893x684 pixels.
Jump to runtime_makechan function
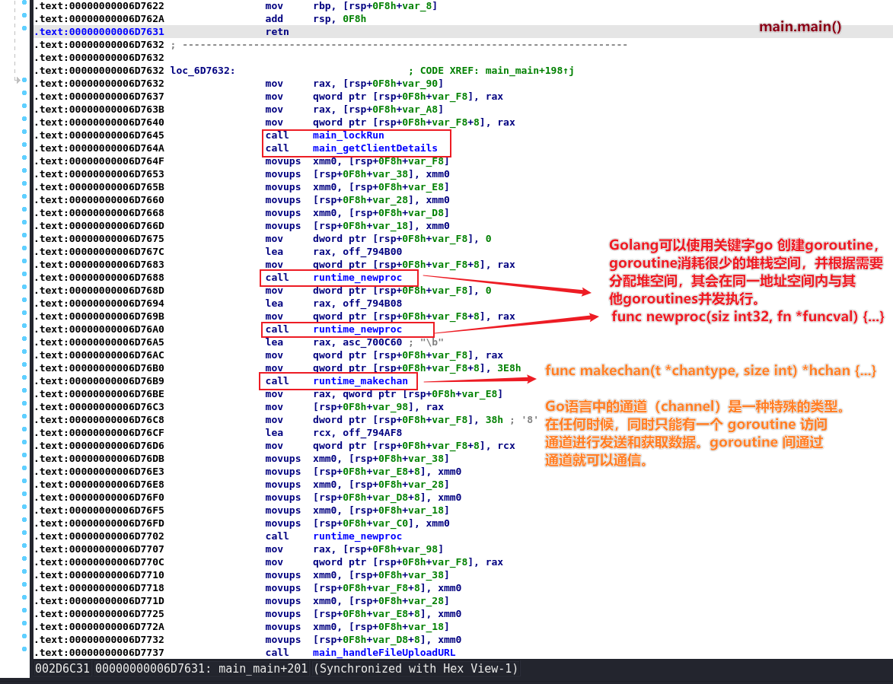point(360,380)
